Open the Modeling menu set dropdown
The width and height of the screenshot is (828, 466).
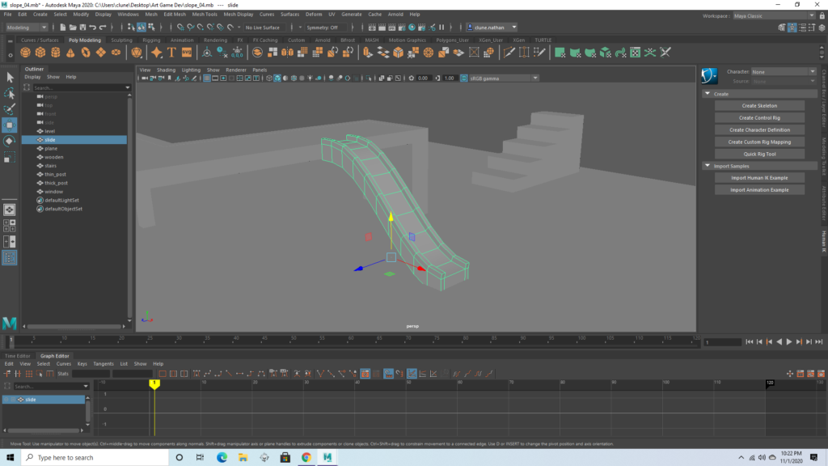tap(27, 28)
